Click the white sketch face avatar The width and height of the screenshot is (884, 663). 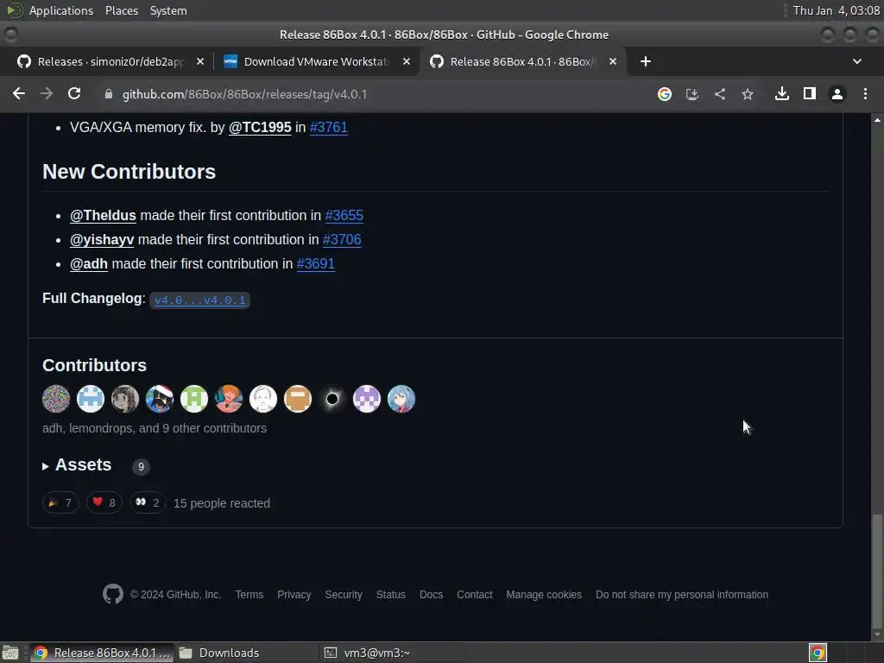[263, 399]
